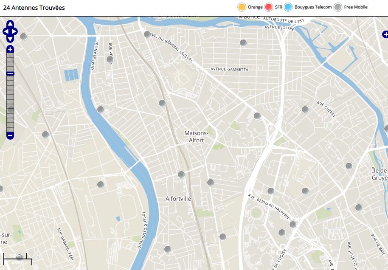Click the Free Mobile legend label
The image size is (388, 270).
[356, 7]
